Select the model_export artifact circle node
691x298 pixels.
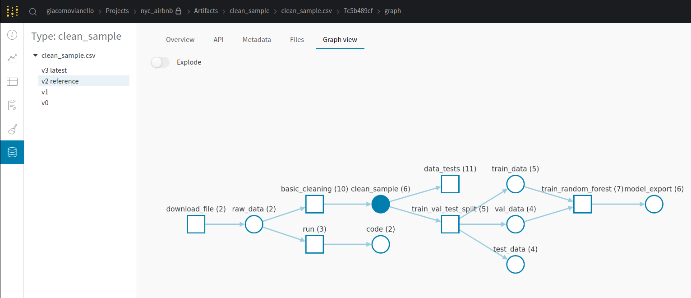(x=654, y=204)
